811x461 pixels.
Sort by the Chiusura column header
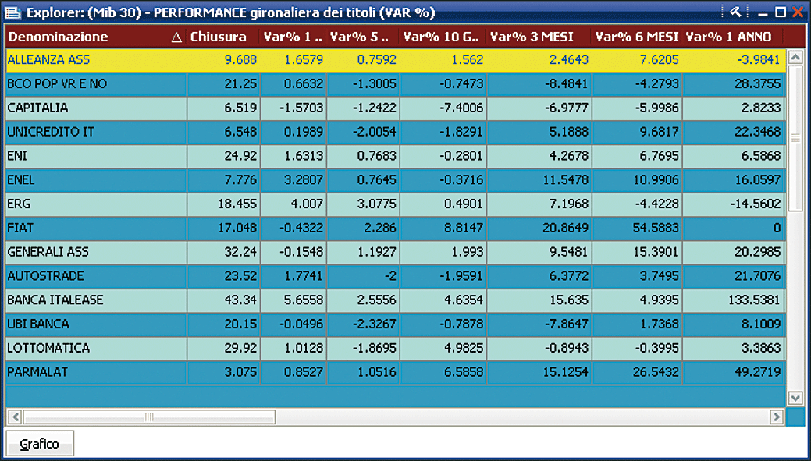coord(223,37)
